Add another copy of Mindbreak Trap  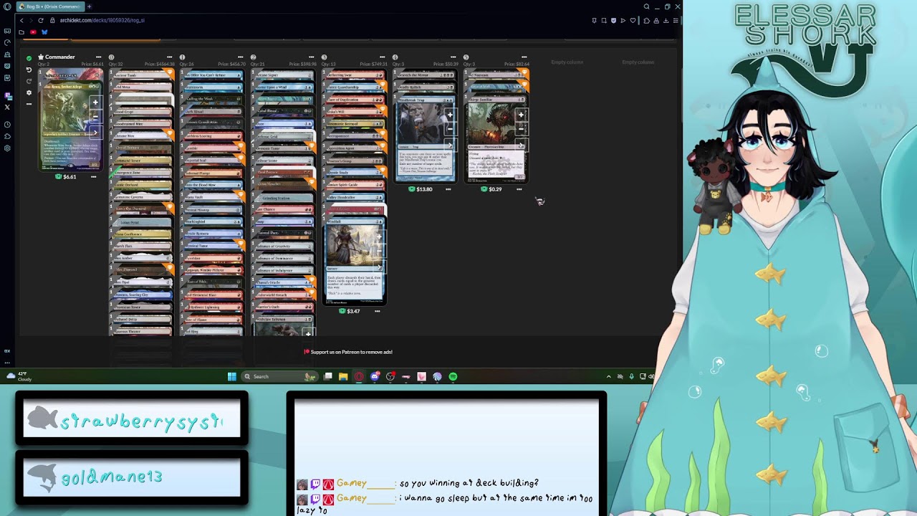pos(450,115)
